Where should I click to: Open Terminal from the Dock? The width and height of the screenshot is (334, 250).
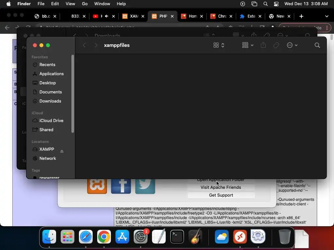pos(177,237)
